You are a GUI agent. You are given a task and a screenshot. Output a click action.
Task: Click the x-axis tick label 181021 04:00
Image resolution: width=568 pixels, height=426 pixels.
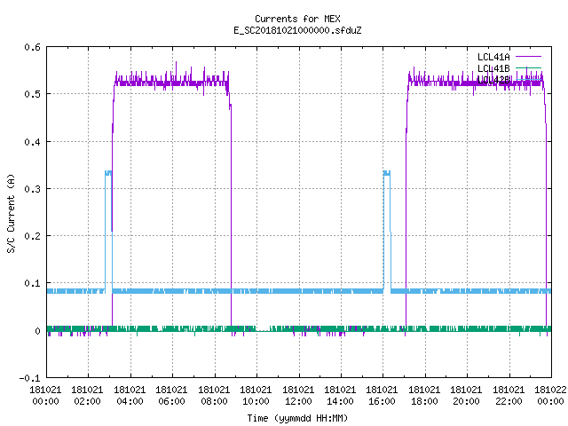click(130, 396)
